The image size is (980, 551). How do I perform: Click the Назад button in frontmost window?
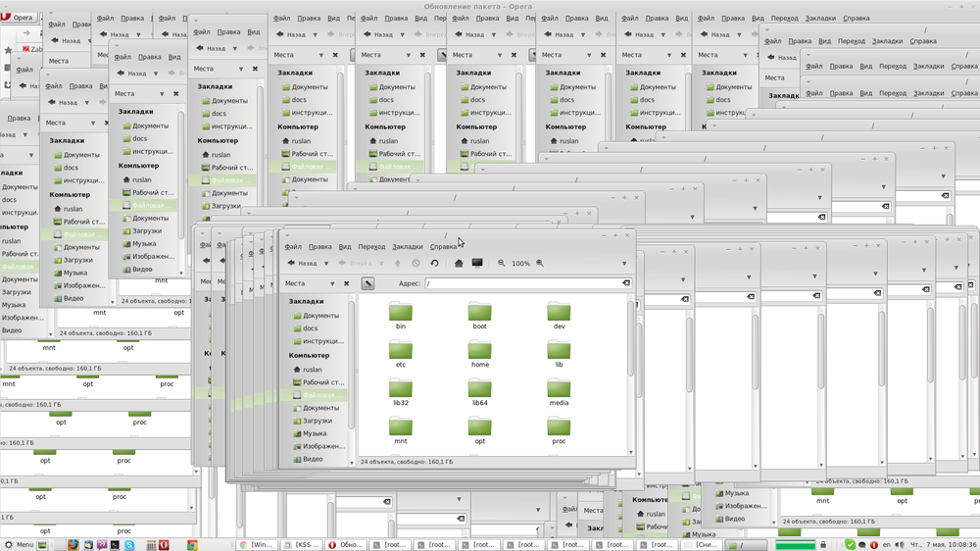click(x=302, y=263)
